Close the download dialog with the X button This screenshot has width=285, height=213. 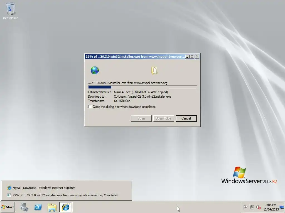click(197, 57)
